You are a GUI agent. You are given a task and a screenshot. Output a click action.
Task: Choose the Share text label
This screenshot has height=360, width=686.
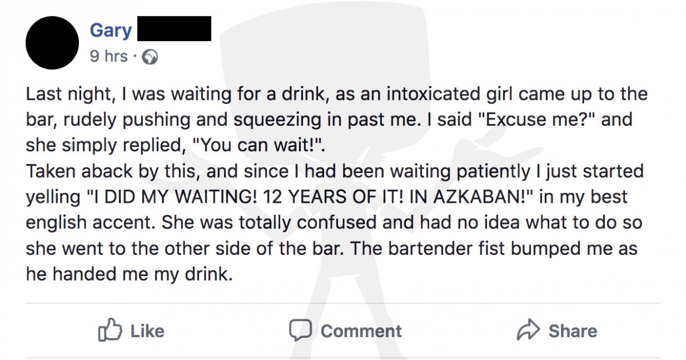click(x=573, y=331)
